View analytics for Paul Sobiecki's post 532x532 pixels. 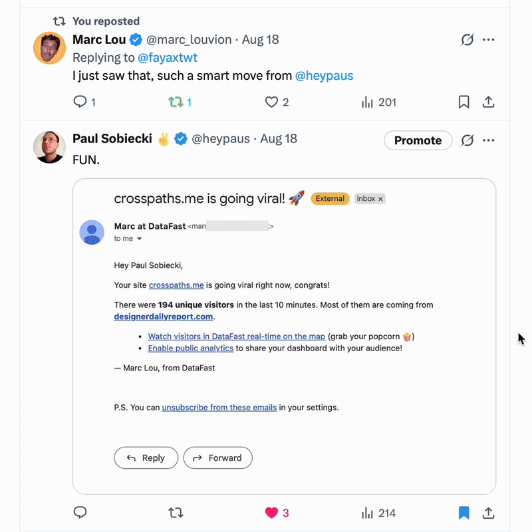367,513
